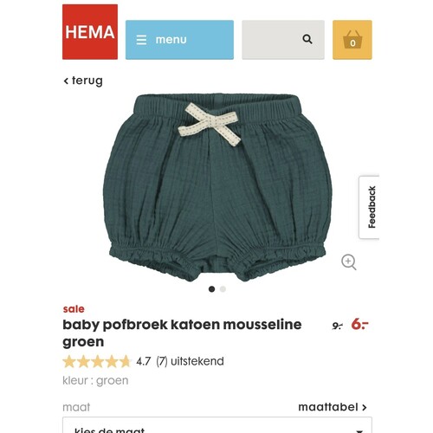This screenshot has height=433, width=433.
Task: Click the sale price 6.-
Action: coord(359,324)
